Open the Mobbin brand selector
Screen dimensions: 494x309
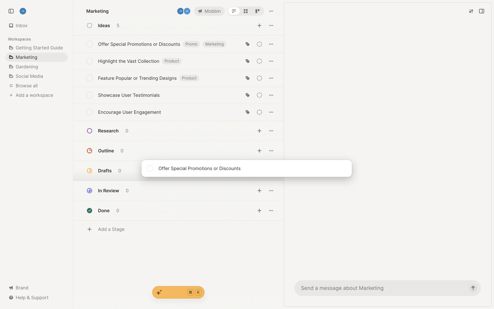tap(209, 11)
